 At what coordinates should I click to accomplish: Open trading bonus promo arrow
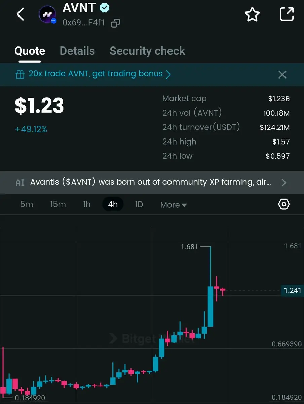pos(168,74)
